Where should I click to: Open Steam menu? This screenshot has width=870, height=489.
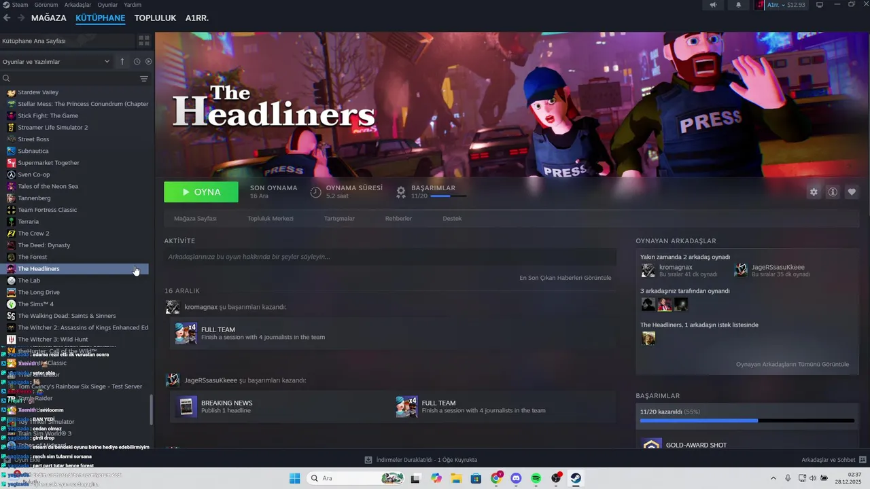point(16,5)
